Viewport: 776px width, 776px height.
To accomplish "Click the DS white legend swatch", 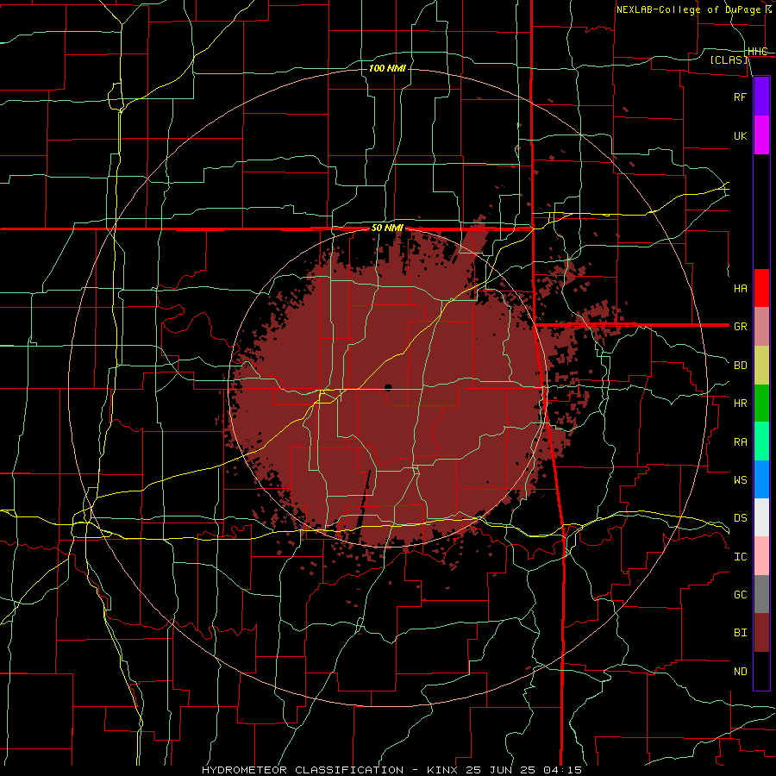I will (x=761, y=517).
